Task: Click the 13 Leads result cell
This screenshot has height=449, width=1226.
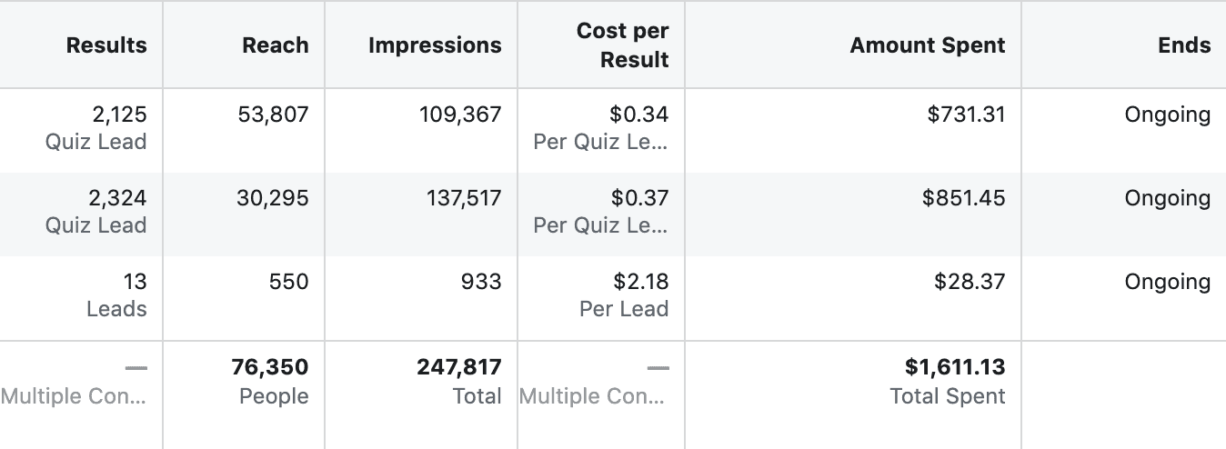Action: [116, 295]
